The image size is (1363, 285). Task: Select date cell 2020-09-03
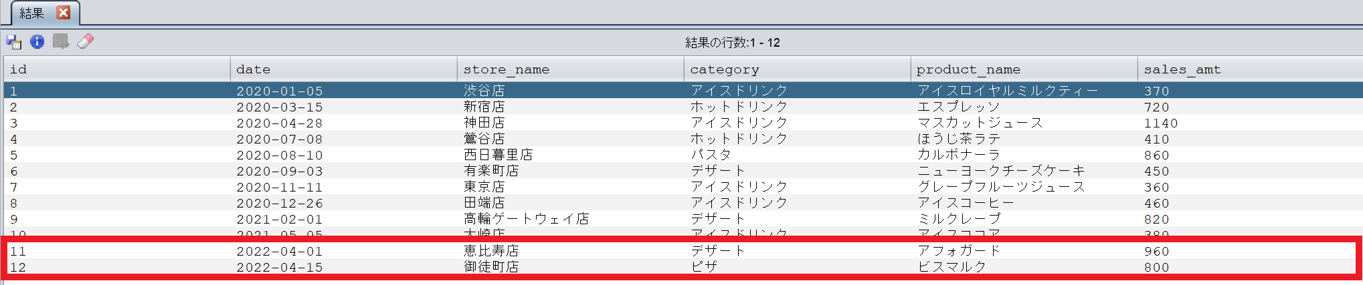[x=280, y=171]
